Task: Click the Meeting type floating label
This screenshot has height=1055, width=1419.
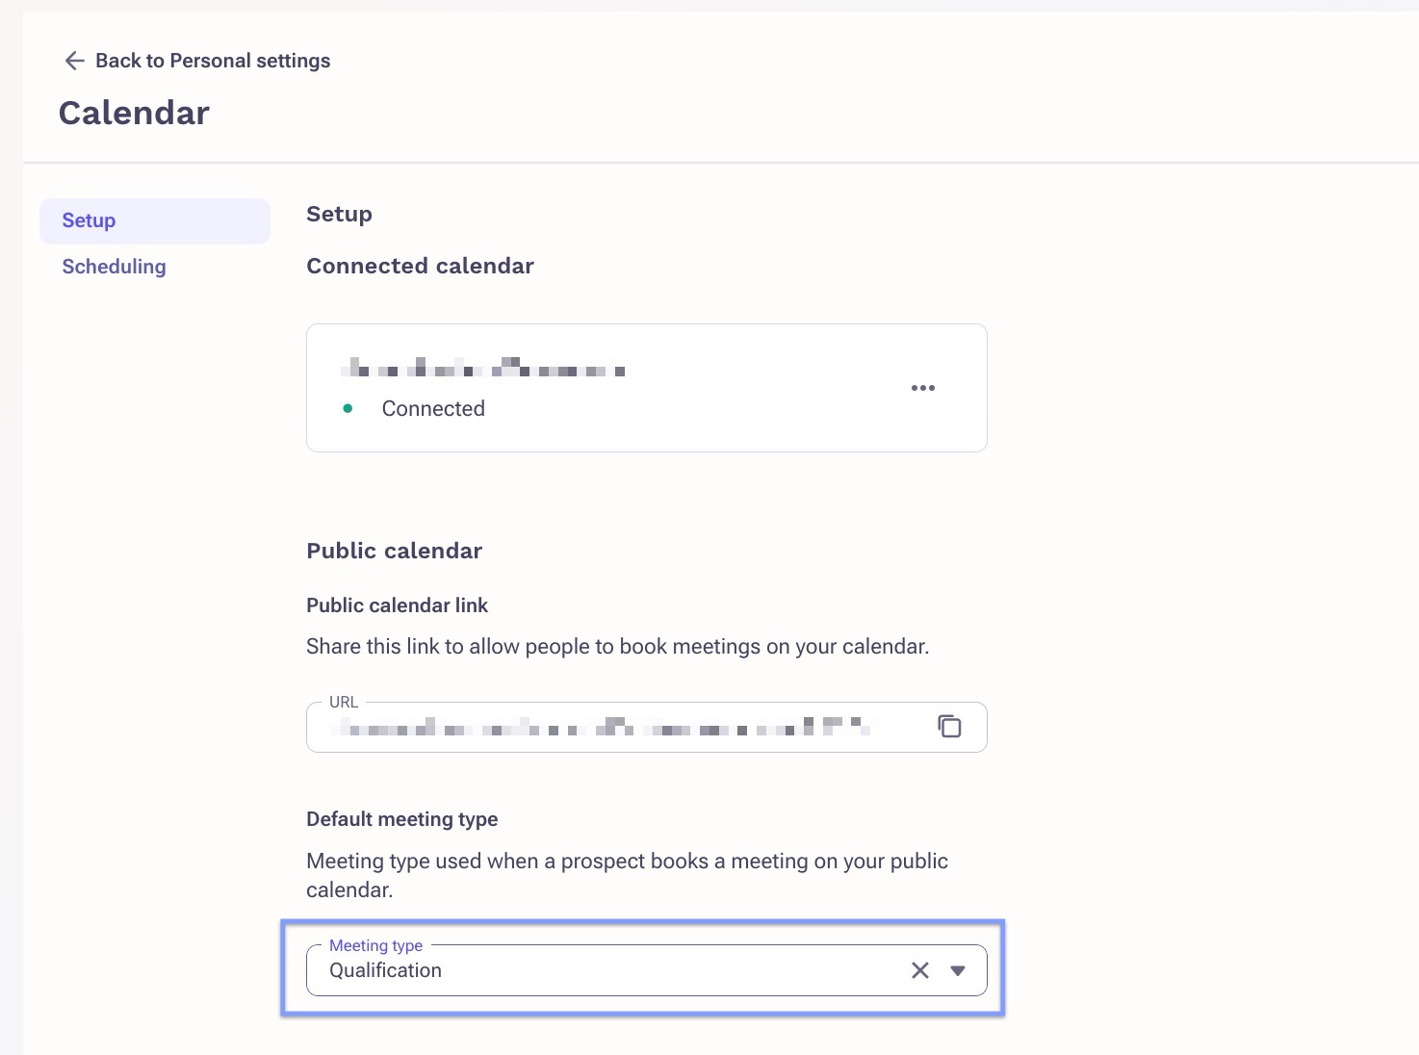Action: [x=375, y=945]
